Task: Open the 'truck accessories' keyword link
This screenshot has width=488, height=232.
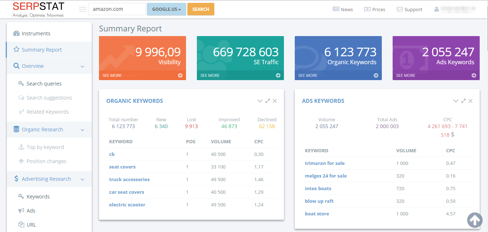Action: (129, 179)
